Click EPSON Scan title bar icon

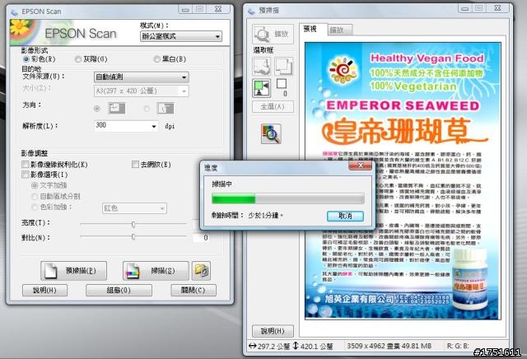(x=15, y=12)
